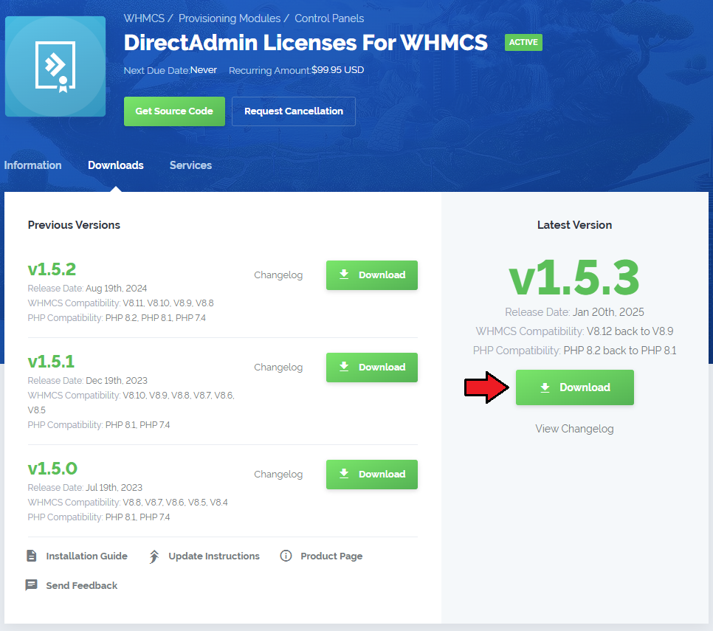Viewport: 713px width, 631px height.
Task: Click the ACTIVE status badge
Action: [523, 42]
